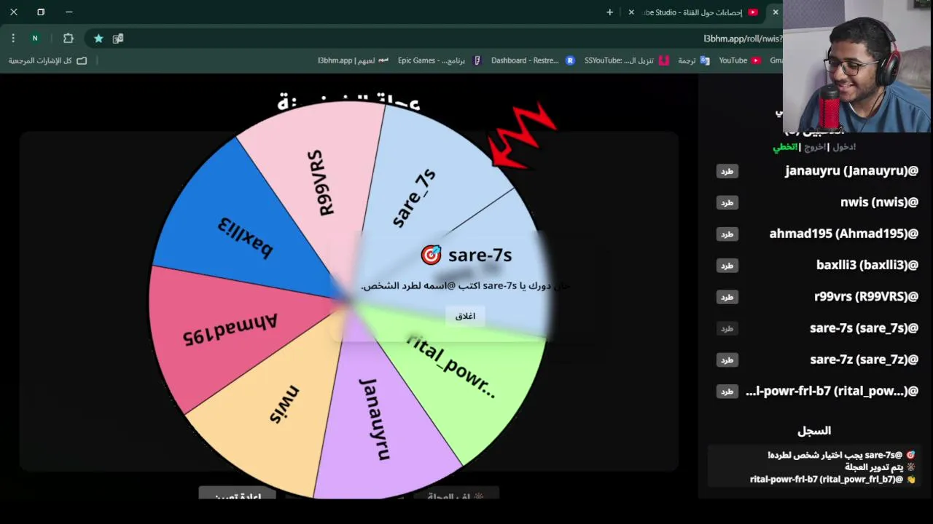Click log entry rital-powr-frl-b7 (rital_powr_frl_b7)@
The width and height of the screenshot is (933, 524).
pos(832,480)
